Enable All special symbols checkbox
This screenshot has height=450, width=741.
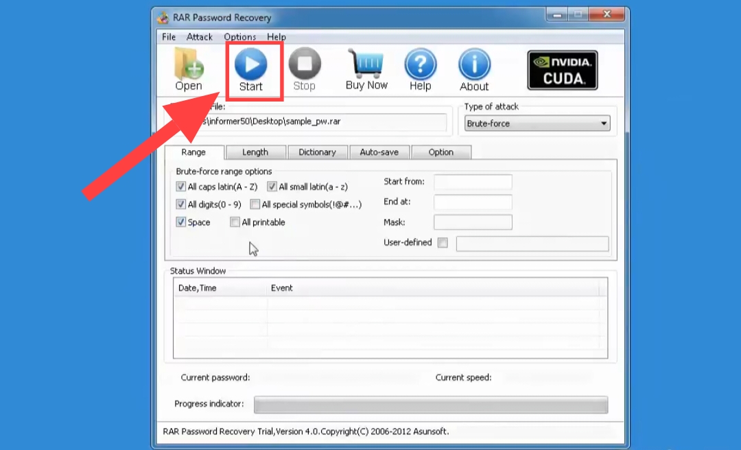coord(255,204)
